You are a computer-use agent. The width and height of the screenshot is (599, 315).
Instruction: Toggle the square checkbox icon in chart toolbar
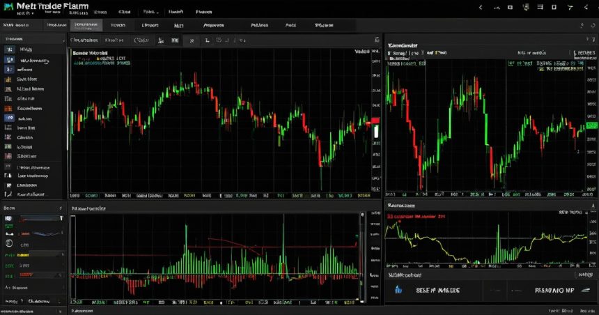coord(219,40)
